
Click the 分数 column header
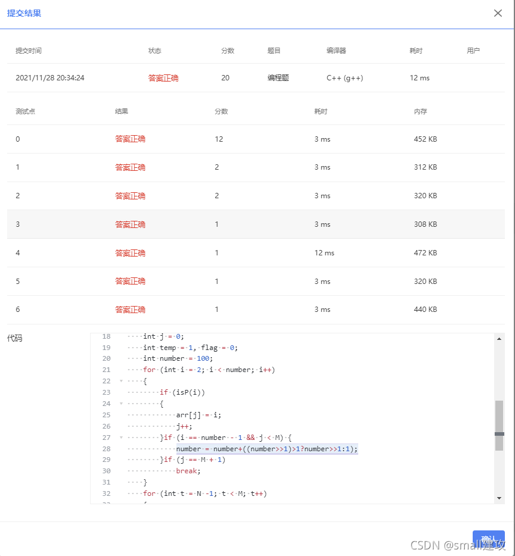tap(227, 51)
